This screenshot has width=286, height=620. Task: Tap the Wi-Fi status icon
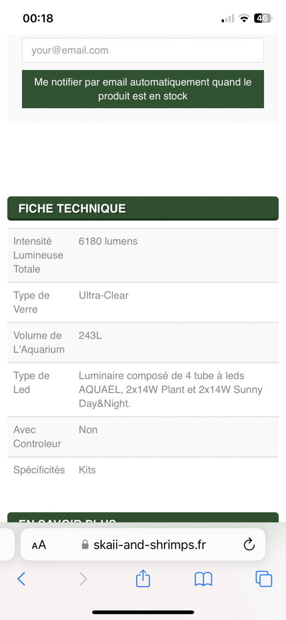[244, 18]
